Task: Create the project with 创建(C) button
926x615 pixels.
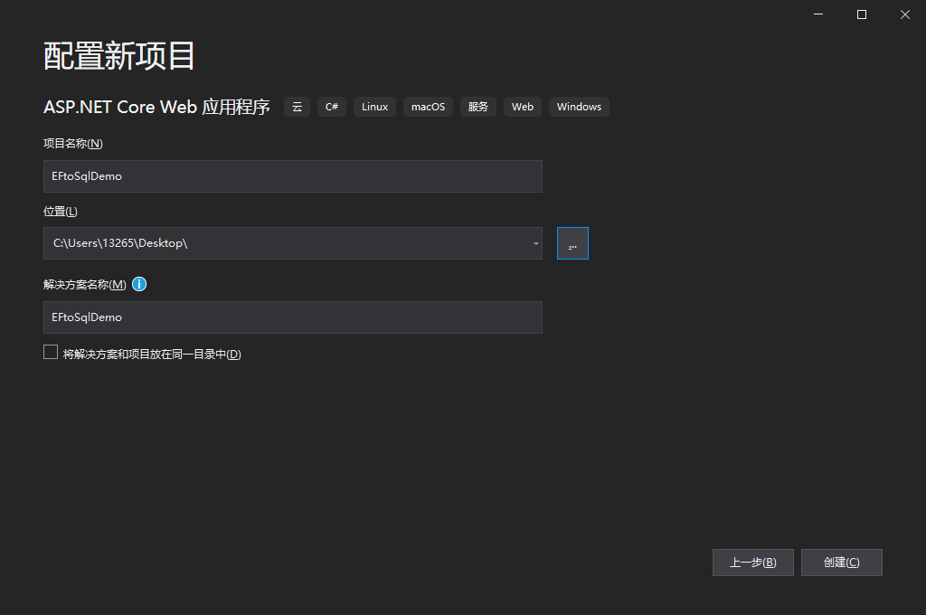Action: click(842, 563)
